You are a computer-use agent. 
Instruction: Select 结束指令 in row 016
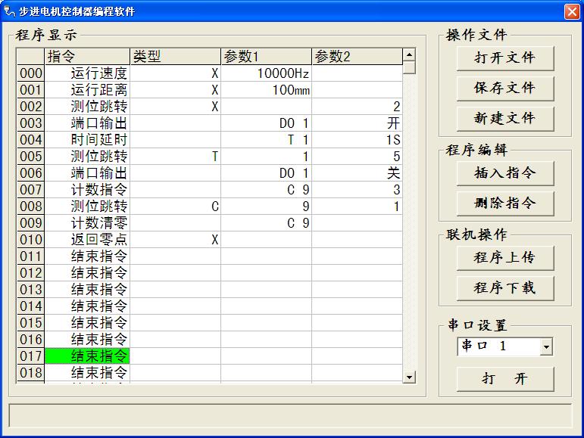click(87, 340)
